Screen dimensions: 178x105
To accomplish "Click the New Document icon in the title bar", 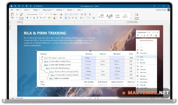I will pyautogui.click(x=23, y=6).
